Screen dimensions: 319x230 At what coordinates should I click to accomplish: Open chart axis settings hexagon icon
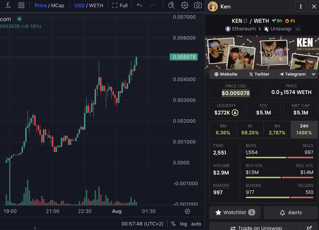coord(187,211)
